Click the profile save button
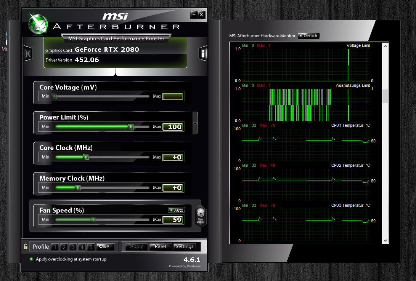This screenshot has width=416, height=281. pyautogui.click(x=105, y=247)
